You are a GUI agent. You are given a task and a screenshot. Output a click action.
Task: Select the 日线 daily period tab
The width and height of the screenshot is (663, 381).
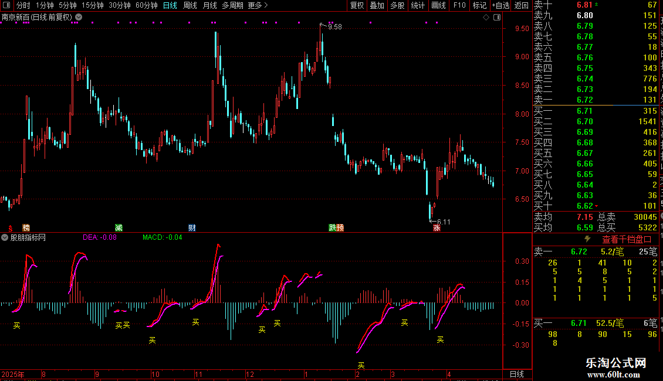170,5
